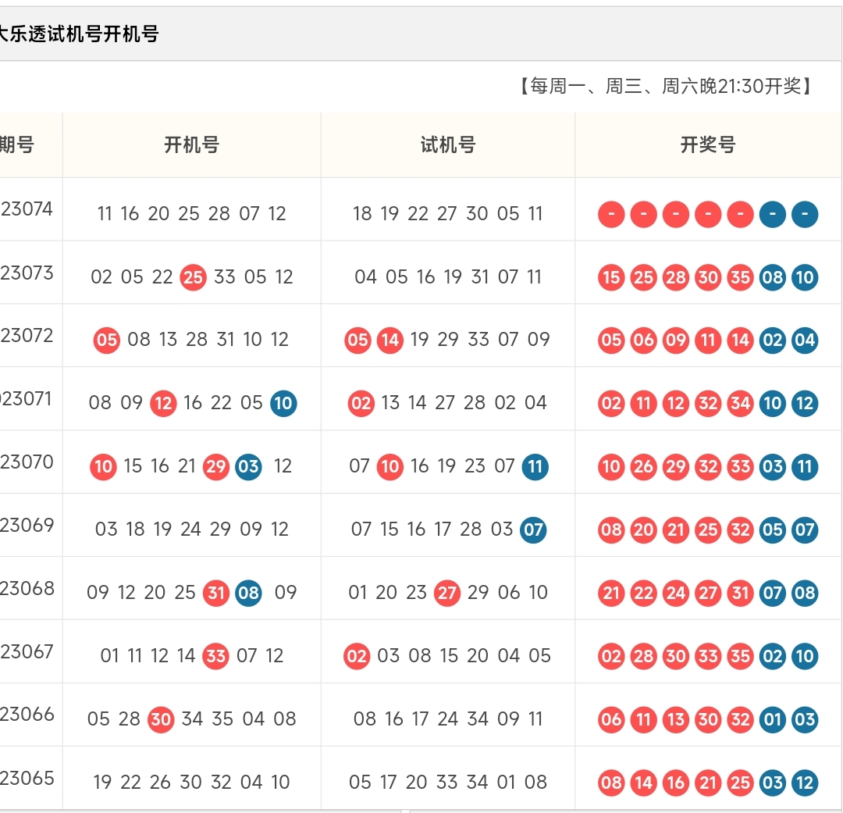The image size is (843, 813).
Task: Click the red 28 ball in 23067 开奖号
Action: [x=643, y=657]
